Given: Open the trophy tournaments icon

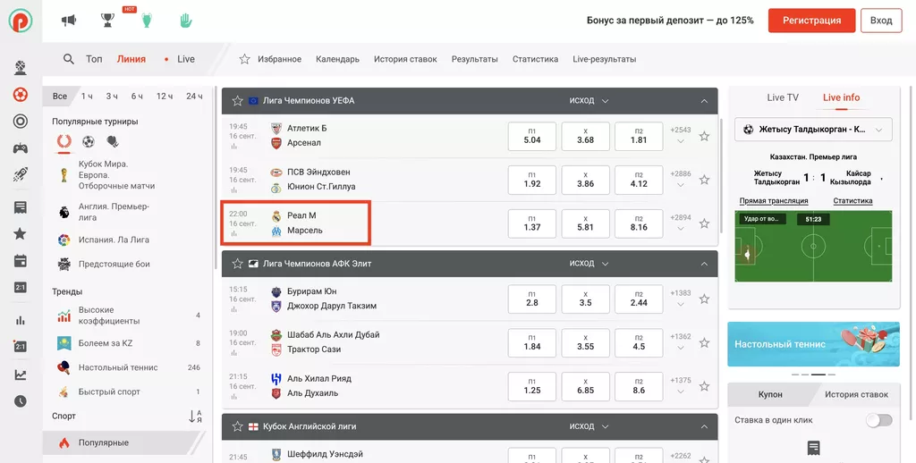Looking at the screenshot, I should coord(107,20).
